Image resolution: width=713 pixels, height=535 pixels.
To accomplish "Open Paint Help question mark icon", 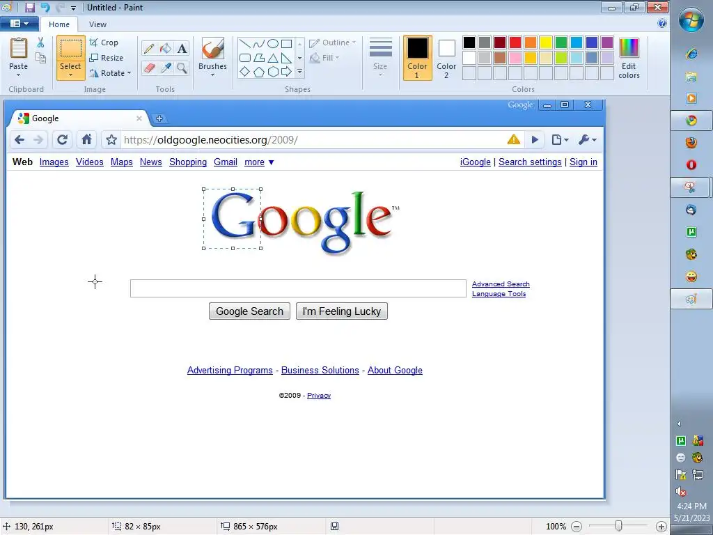I will (x=662, y=23).
